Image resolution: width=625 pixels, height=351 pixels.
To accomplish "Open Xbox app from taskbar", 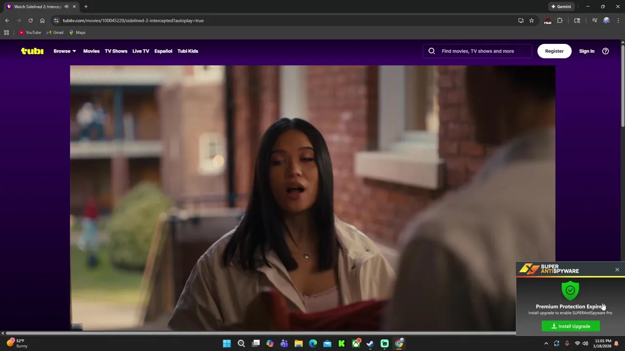I will [x=356, y=344].
